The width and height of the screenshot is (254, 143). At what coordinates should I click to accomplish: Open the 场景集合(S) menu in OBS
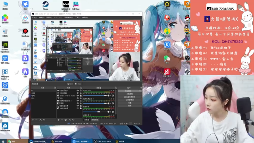[69, 17]
